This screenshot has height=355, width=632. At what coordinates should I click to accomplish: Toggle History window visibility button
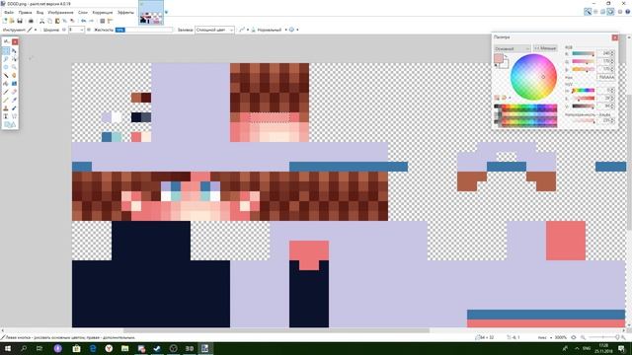595,12
